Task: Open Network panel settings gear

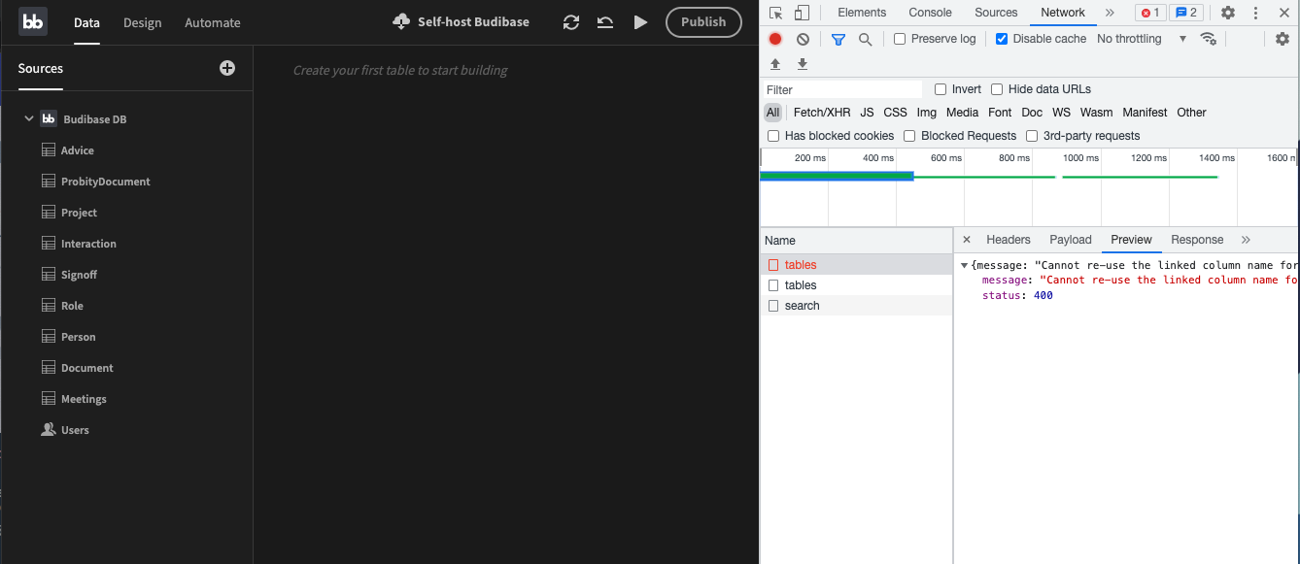Action: tap(1283, 39)
